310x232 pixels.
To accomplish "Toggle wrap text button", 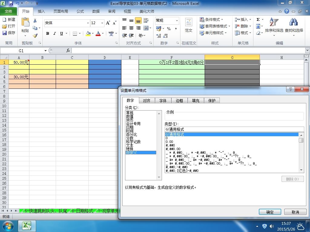I will click(x=146, y=20).
